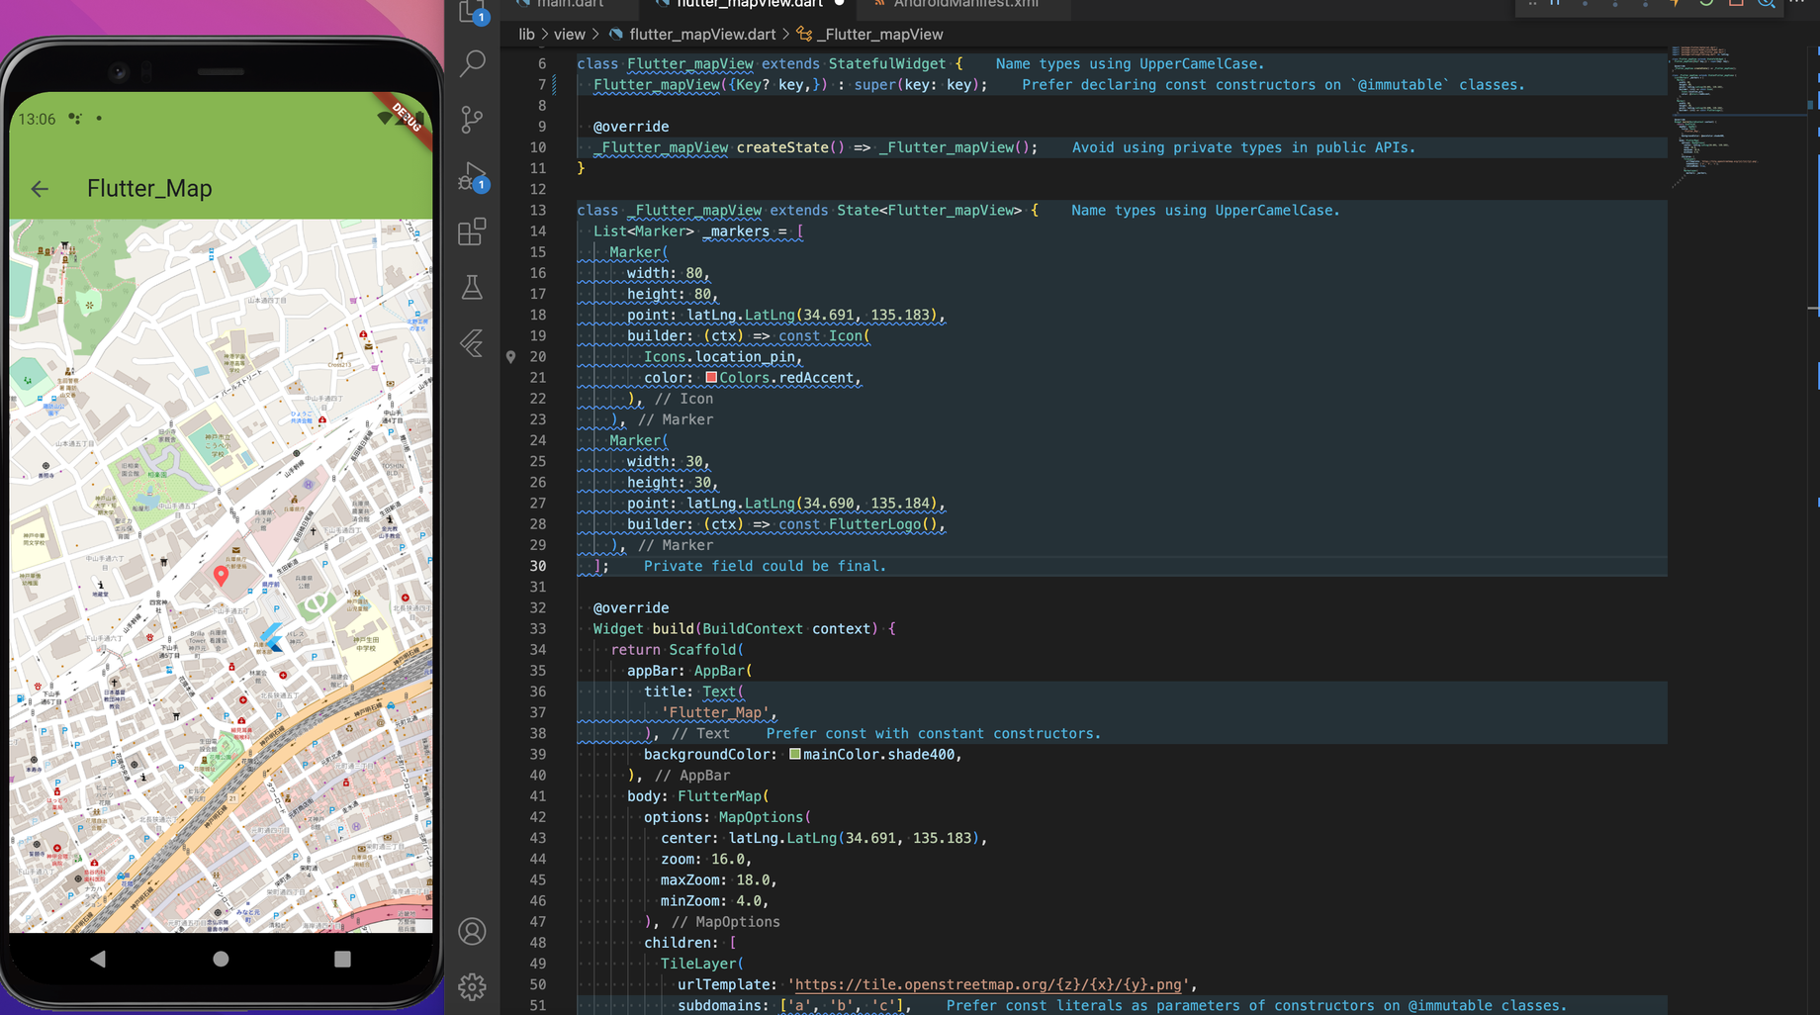Open the Search panel in the activity bar
The height and width of the screenshot is (1015, 1820).
[x=472, y=62]
